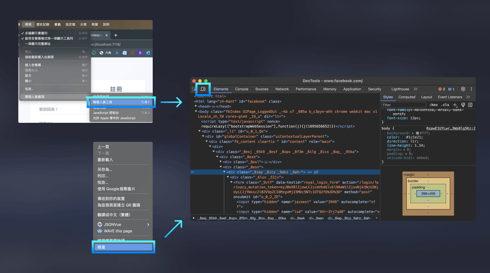Click the Outlook bookmark icon
This screenshot has height=273, width=490.
tap(148, 53)
